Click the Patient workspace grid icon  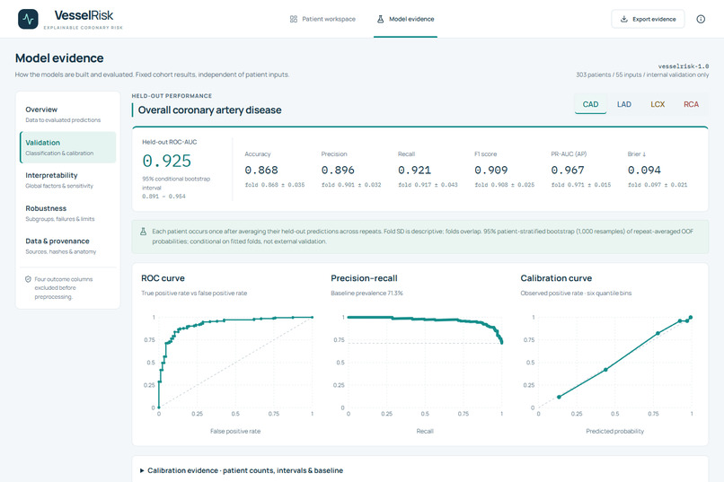point(293,19)
